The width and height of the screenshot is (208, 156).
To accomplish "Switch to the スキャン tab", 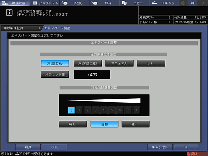I will (164, 3).
